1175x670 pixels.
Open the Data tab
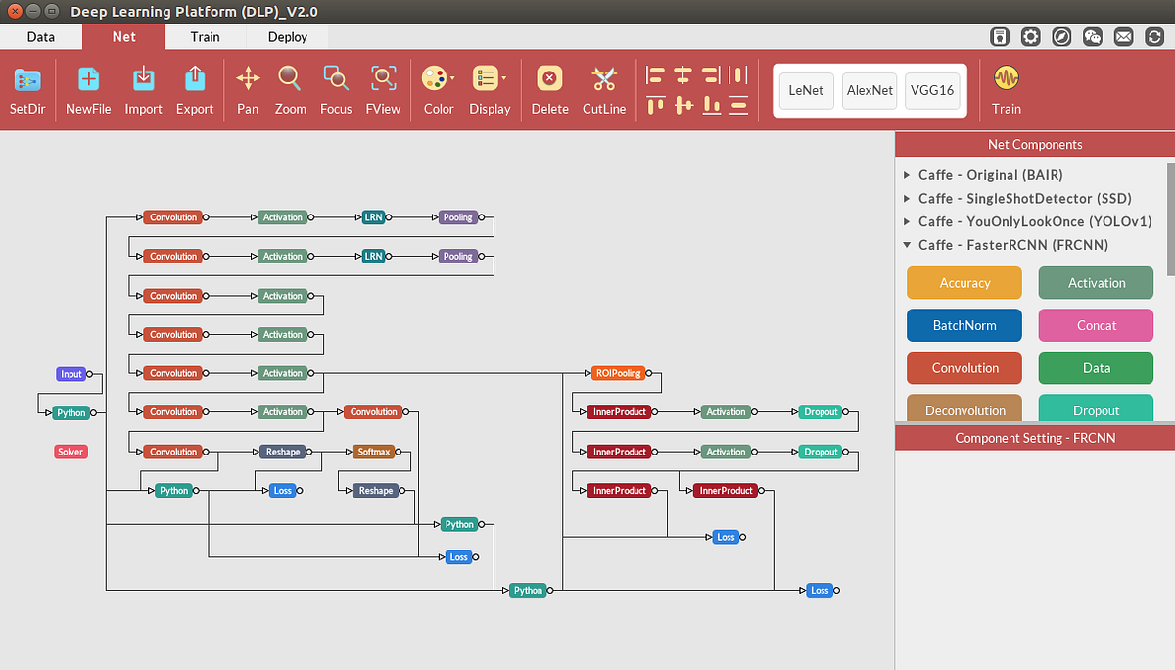coord(41,36)
